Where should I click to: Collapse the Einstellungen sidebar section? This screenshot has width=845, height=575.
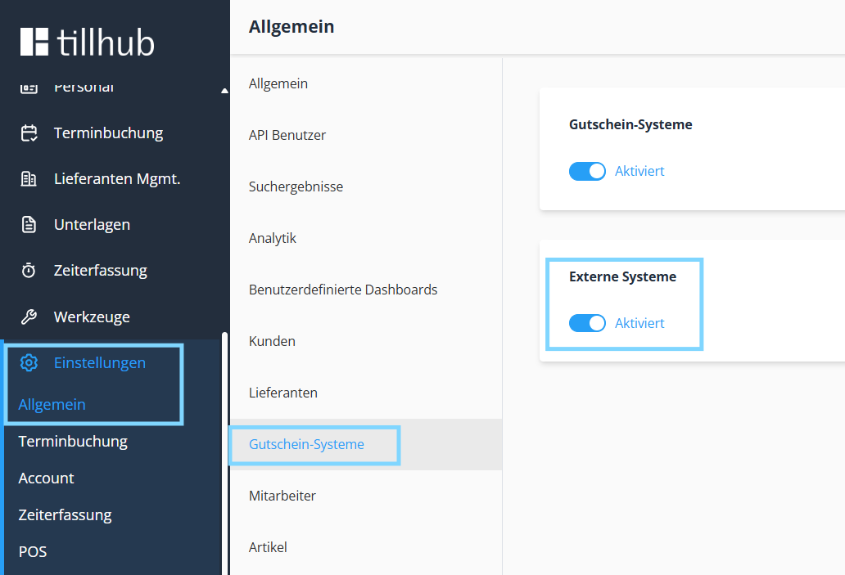(99, 363)
